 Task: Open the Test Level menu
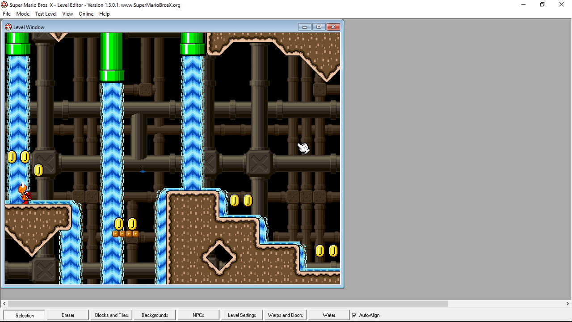tap(46, 14)
